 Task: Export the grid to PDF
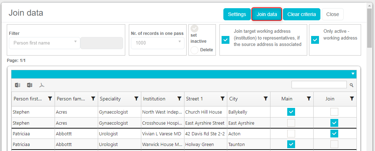click(x=42, y=85)
